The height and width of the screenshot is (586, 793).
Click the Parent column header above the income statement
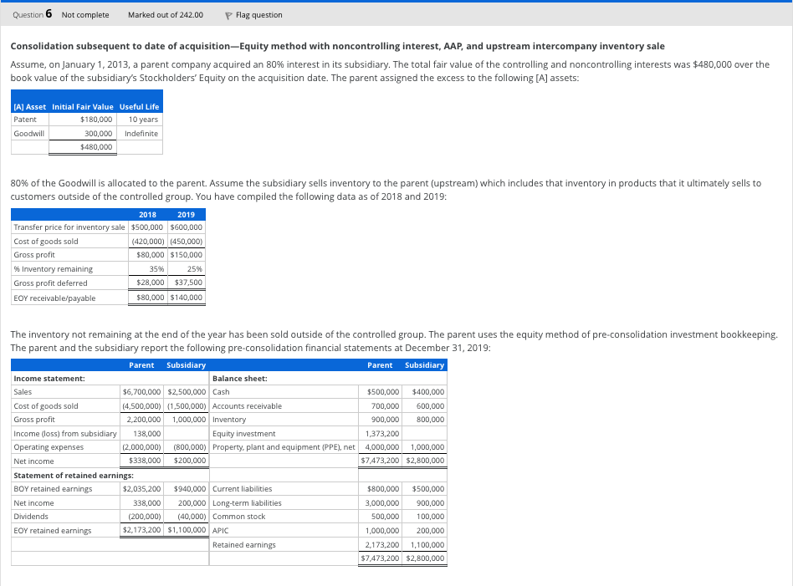tap(141, 364)
